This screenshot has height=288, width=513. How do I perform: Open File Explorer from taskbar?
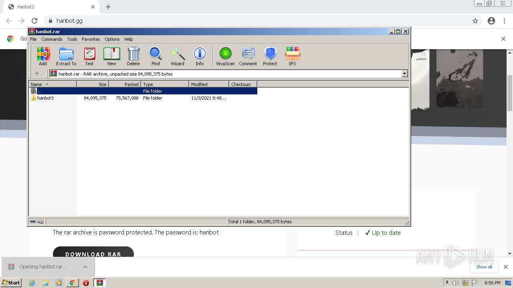point(45,283)
